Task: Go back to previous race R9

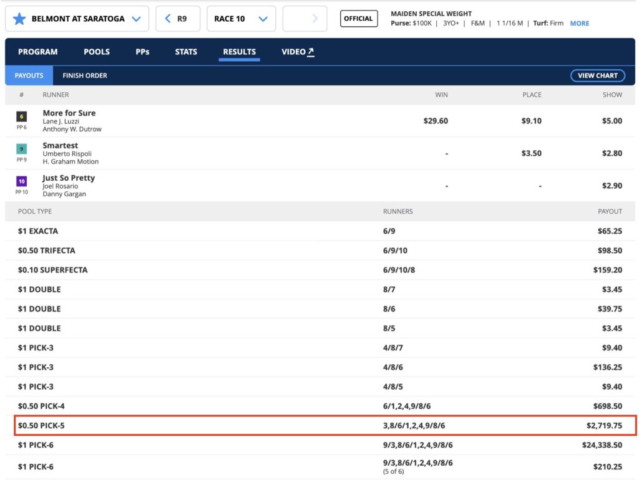Action: point(178,19)
